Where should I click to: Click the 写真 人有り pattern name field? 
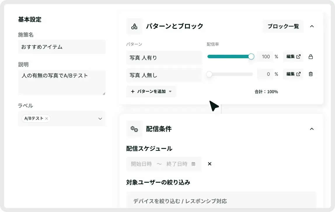164,58
